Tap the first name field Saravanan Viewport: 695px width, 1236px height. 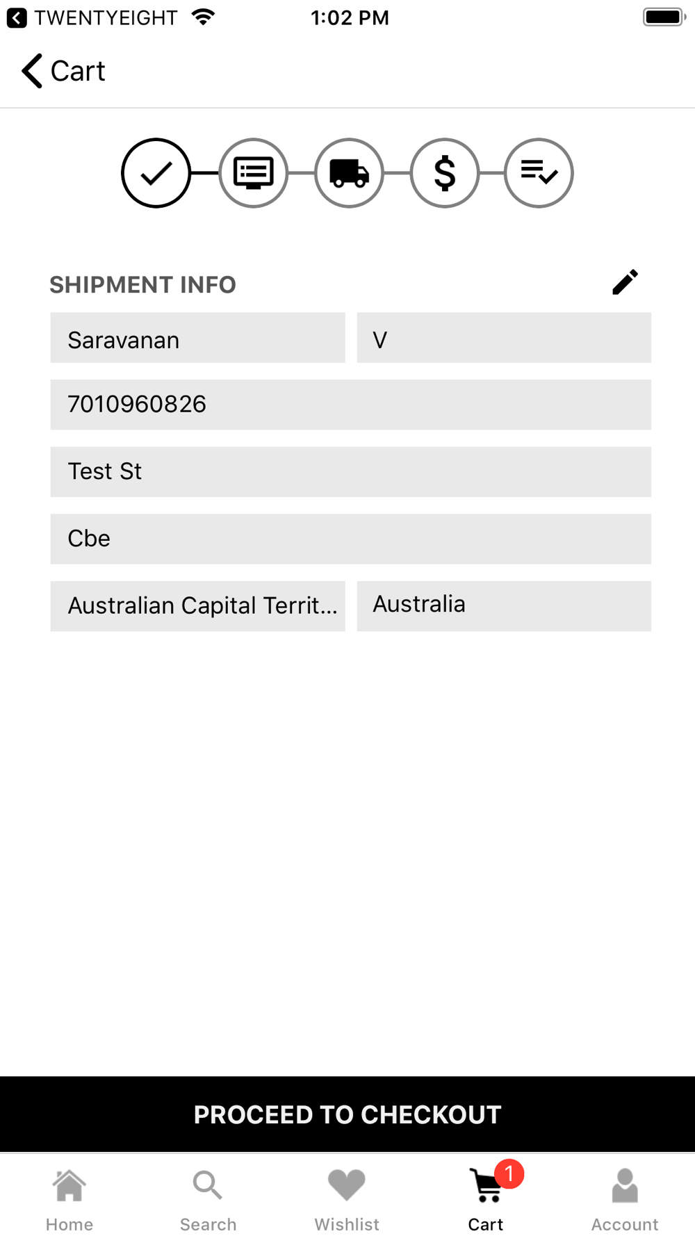(197, 339)
